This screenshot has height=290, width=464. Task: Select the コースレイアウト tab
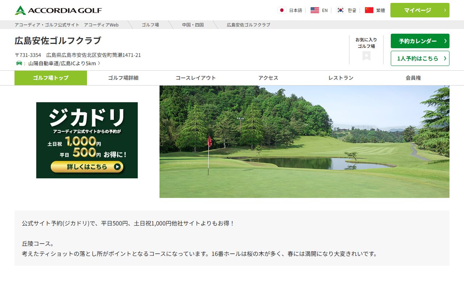tap(196, 78)
